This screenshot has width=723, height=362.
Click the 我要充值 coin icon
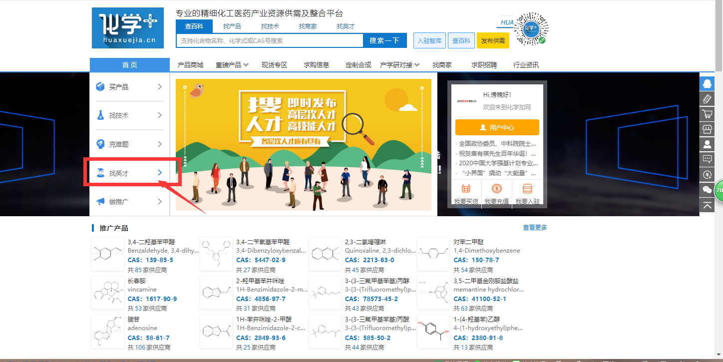pyautogui.click(x=496, y=189)
